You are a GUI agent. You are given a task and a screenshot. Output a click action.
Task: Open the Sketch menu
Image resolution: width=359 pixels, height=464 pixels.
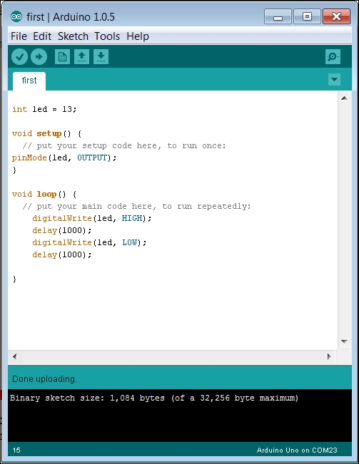click(73, 36)
